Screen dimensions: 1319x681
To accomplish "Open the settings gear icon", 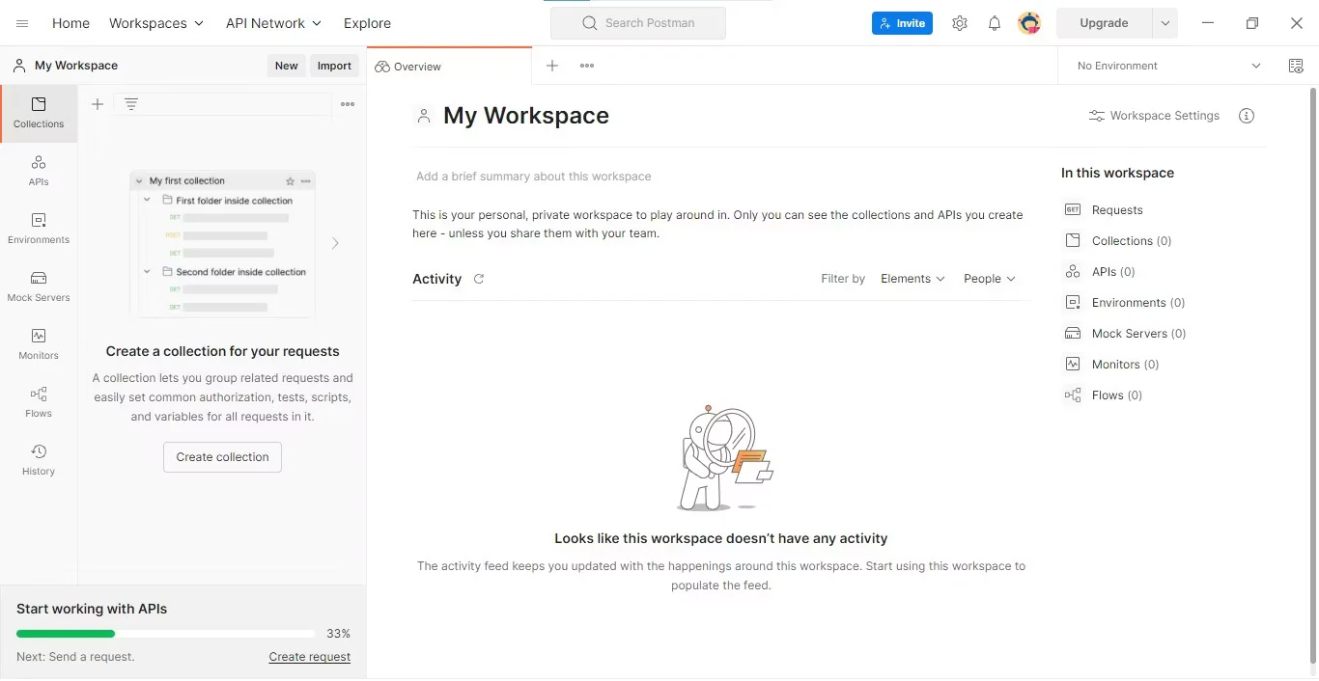I will (959, 23).
